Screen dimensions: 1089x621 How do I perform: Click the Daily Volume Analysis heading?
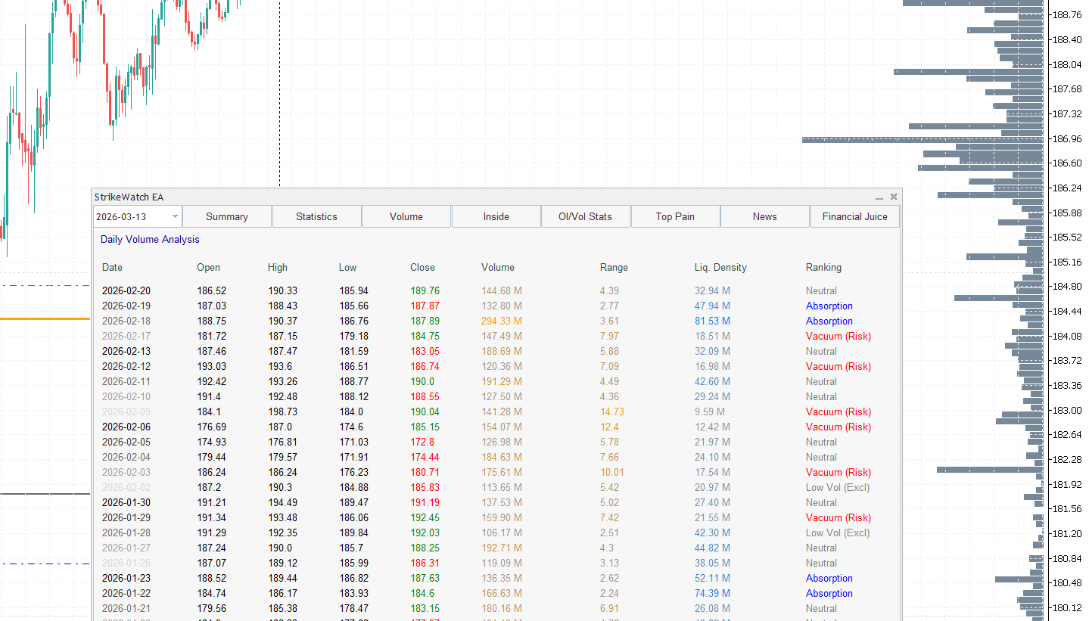149,239
